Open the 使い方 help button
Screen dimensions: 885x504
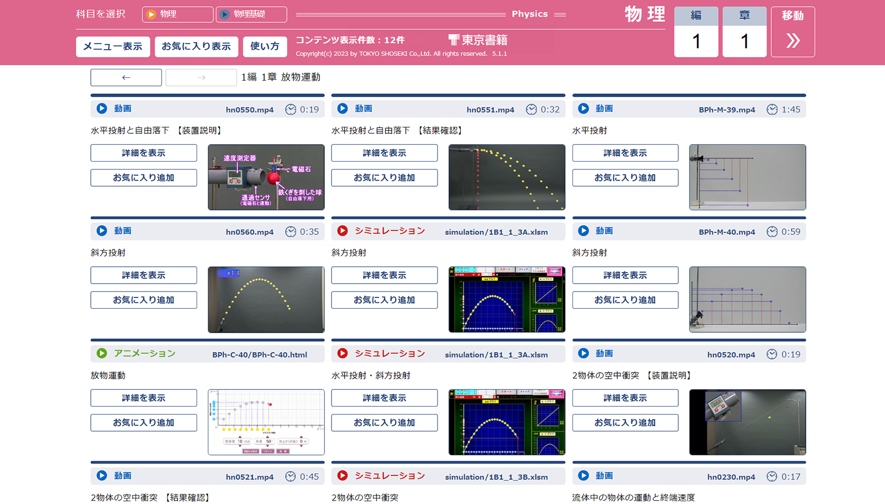[264, 46]
